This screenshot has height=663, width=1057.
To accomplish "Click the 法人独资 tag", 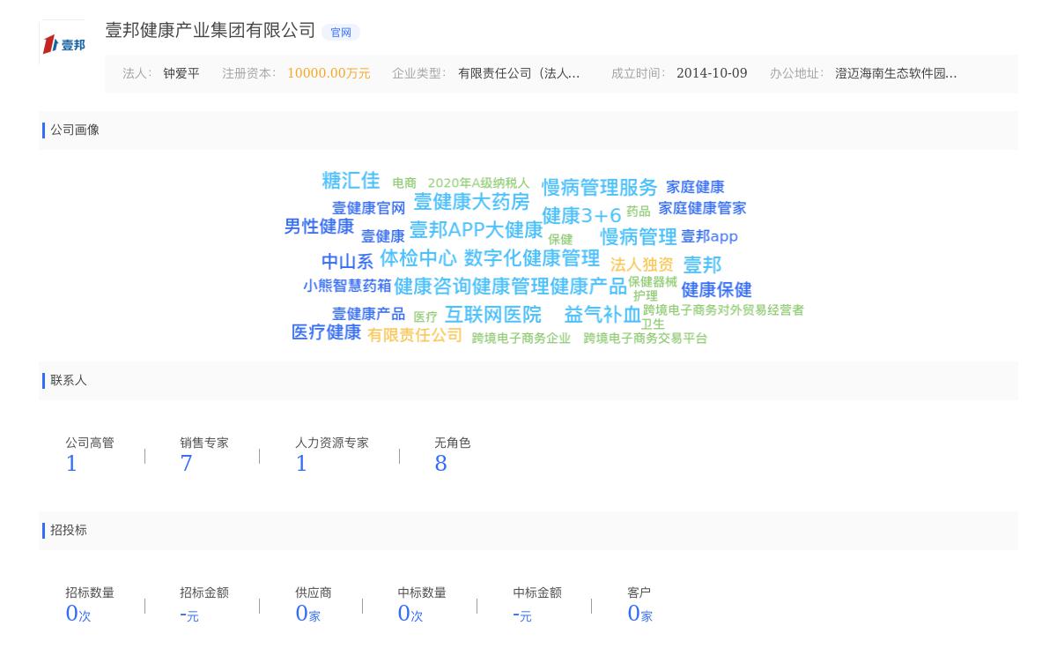I will [x=641, y=265].
